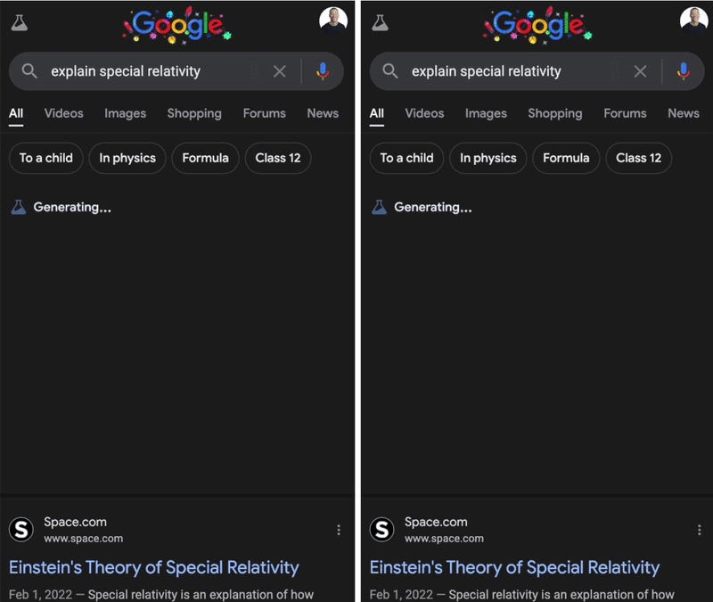Tap 'Class 12' chip in left screenshot
Image resolution: width=713 pixels, height=602 pixels.
pyautogui.click(x=278, y=158)
